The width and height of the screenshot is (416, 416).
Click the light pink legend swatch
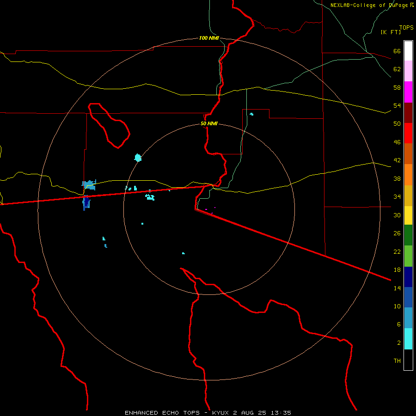408,71
